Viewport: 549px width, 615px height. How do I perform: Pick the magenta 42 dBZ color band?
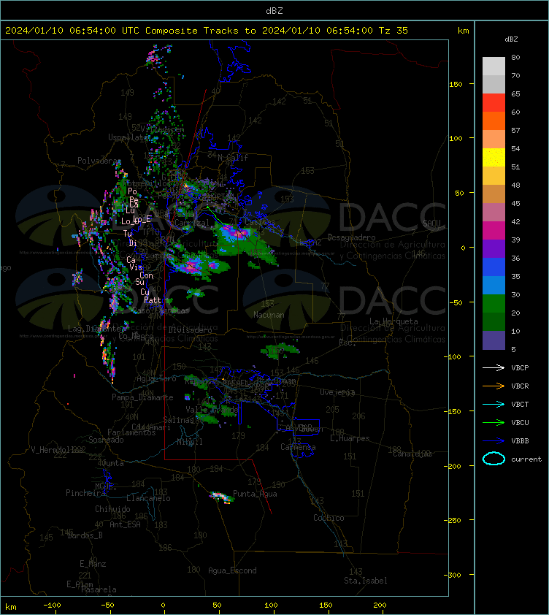[x=494, y=230]
